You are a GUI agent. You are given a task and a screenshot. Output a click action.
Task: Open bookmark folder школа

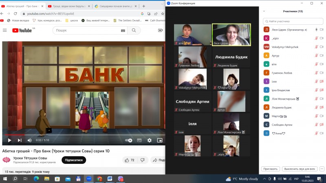pyautogui.click(x=73, y=20)
